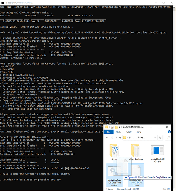Go up one folder level
The height and width of the screenshot is (191, 176).
[x=120, y=138]
